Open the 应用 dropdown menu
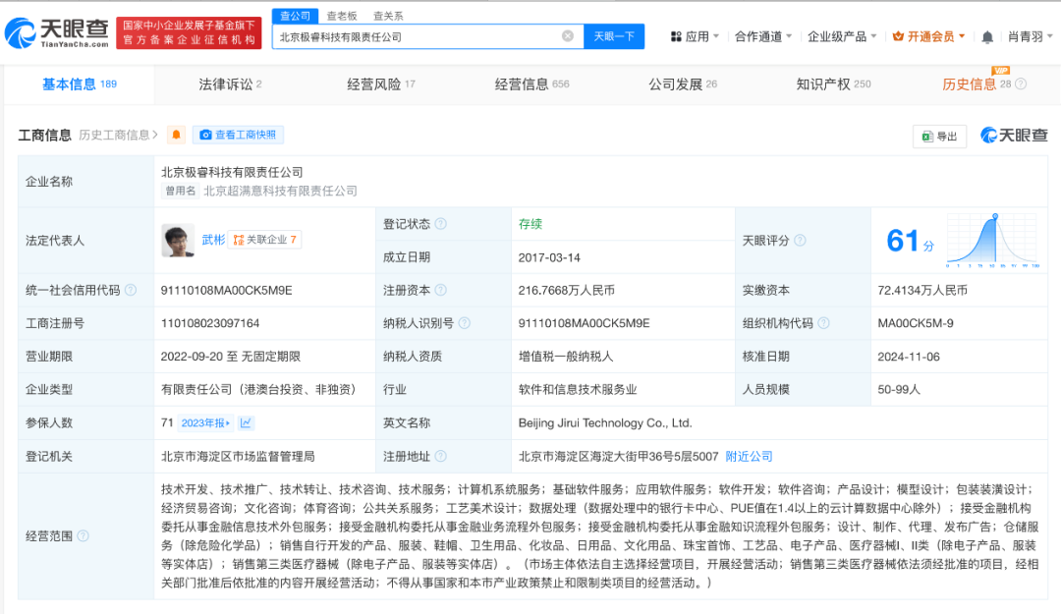This screenshot has height=614, width=1061. pyautogui.click(x=695, y=36)
